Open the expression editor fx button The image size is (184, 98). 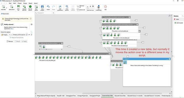pyautogui.click(x=27, y=35)
